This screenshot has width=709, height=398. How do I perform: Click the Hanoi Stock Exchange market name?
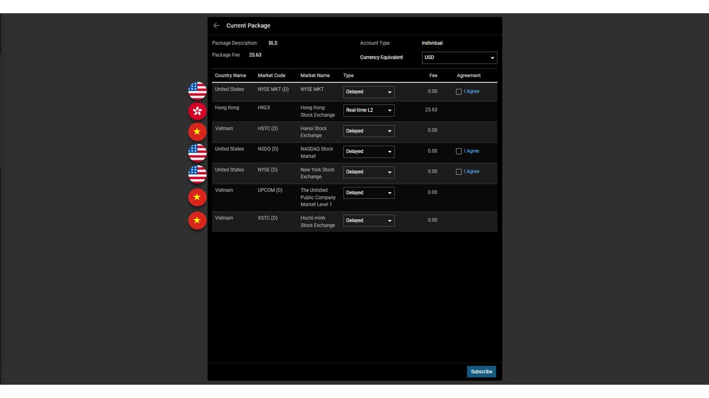314,132
